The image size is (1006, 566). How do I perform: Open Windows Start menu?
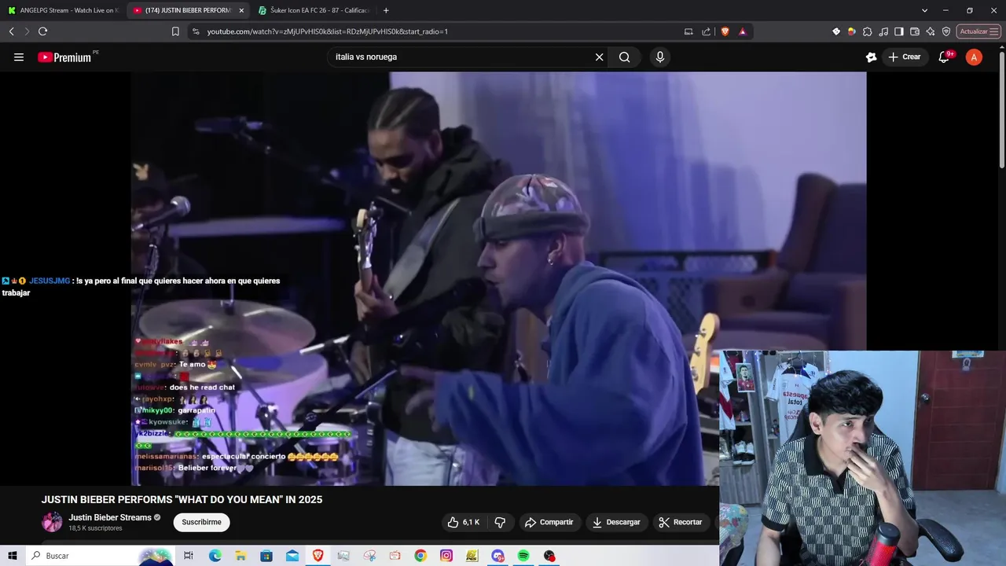tap(12, 556)
